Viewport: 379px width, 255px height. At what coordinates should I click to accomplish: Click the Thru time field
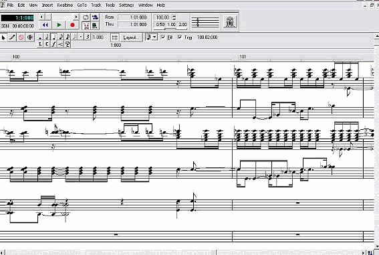click(133, 25)
